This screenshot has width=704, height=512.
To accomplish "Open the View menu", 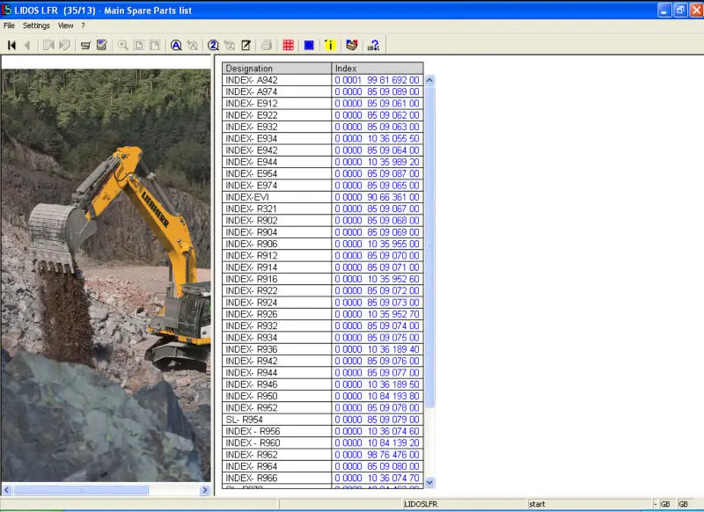I will click(x=65, y=26).
